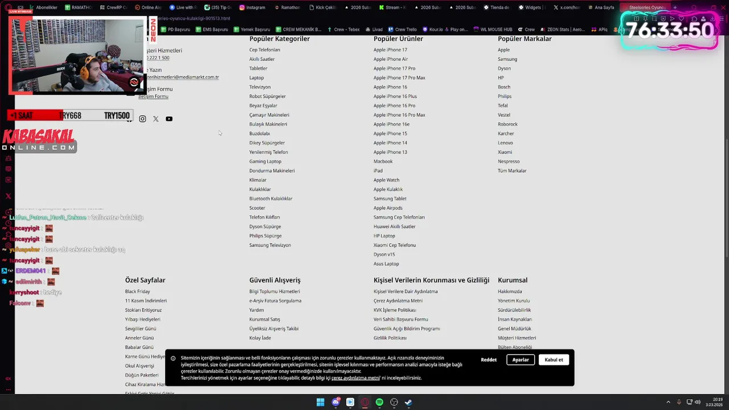This screenshot has width=729, height=410.
Task: Open the 11 Kasım İndirimleri link
Action: 146,301
